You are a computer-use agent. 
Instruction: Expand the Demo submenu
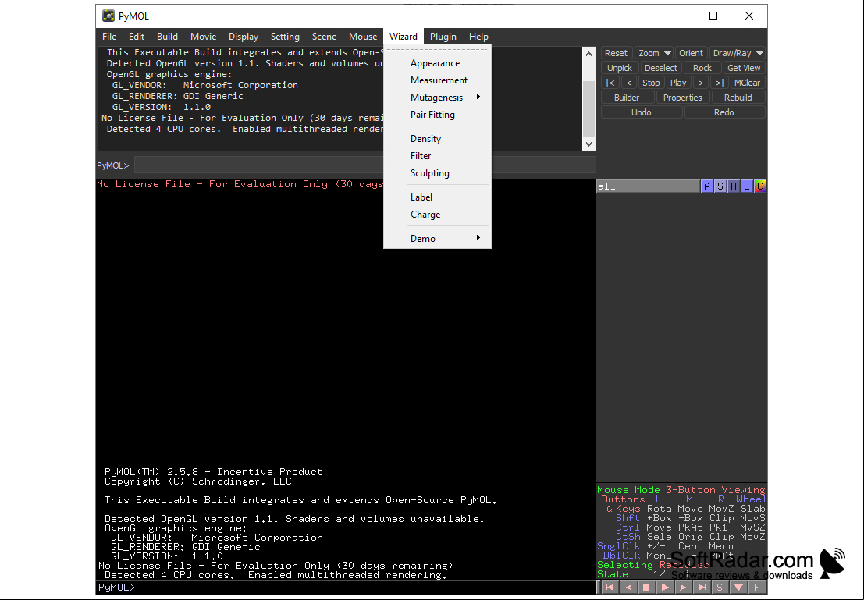click(437, 239)
